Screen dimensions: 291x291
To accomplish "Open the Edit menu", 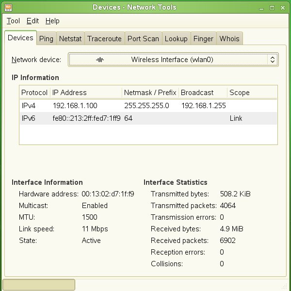I will (32, 21).
